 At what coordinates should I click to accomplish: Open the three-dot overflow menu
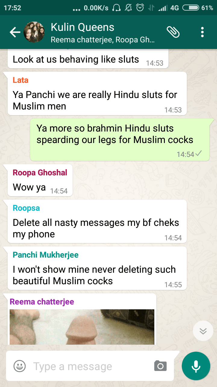202,32
